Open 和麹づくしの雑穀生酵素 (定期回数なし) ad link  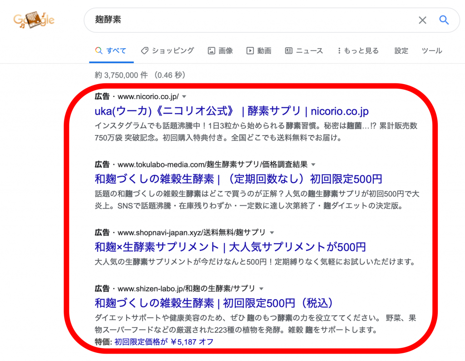pyautogui.click(x=238, y=179)
